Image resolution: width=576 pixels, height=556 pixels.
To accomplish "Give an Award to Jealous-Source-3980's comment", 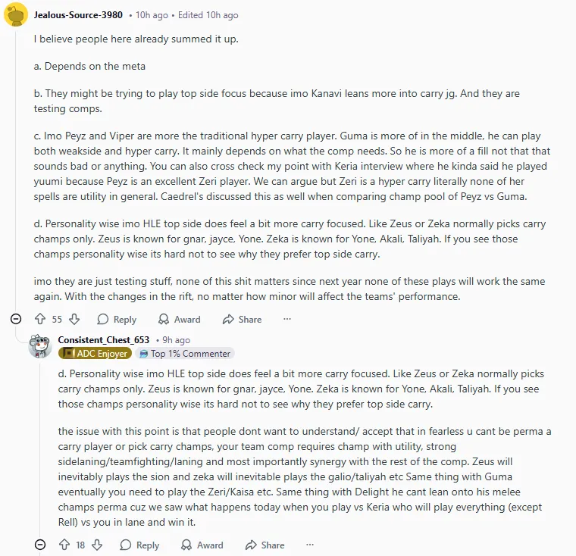I will click(x=180, y=320).
